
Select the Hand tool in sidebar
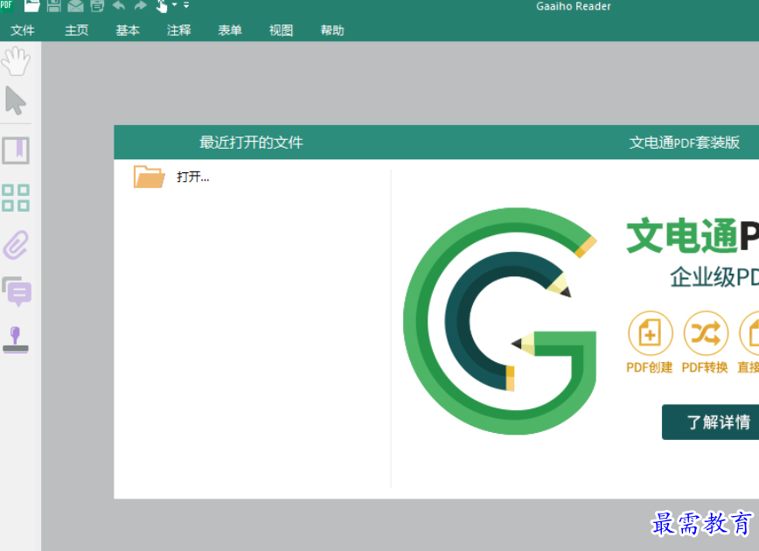pyautogui.click(x=16, y=61)
